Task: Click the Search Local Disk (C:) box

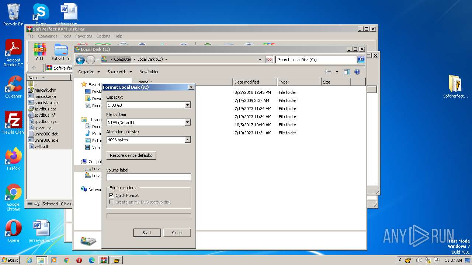Action: [316, 60]
